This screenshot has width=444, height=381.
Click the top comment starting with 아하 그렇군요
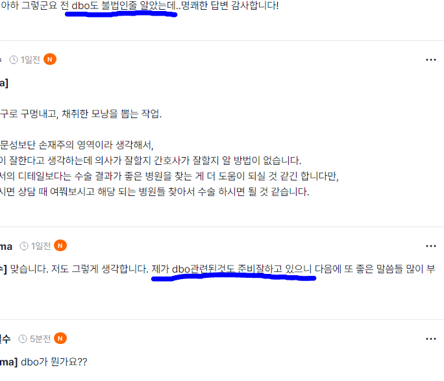(x=140, y=5)
